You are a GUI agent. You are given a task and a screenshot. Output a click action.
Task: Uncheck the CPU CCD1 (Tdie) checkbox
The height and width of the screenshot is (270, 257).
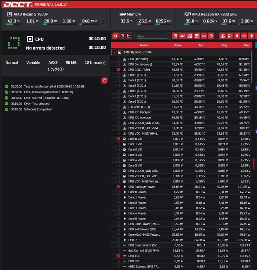(x=118, y=69)
